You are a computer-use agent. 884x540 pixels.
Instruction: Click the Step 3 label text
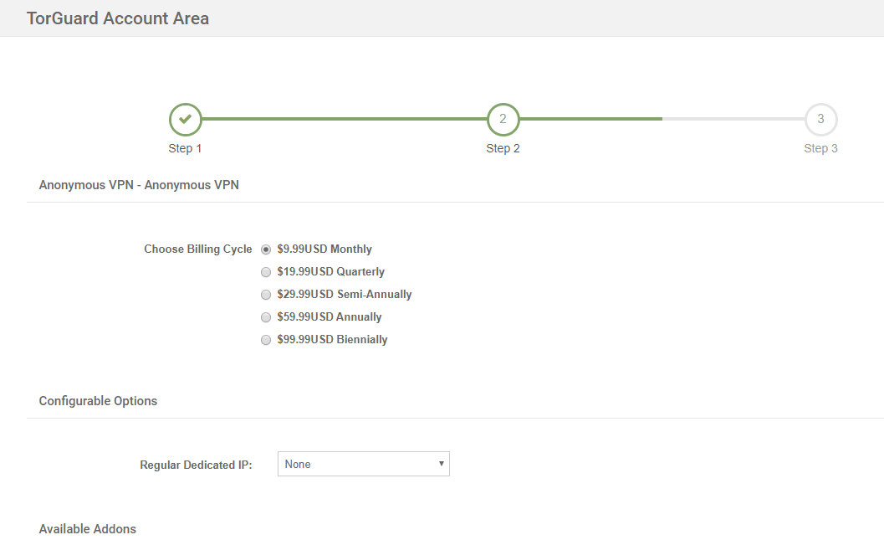[x=821, y=148]
